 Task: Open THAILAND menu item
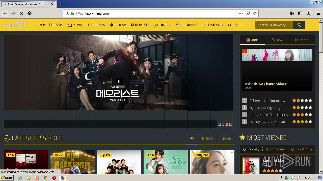[213, 25]
